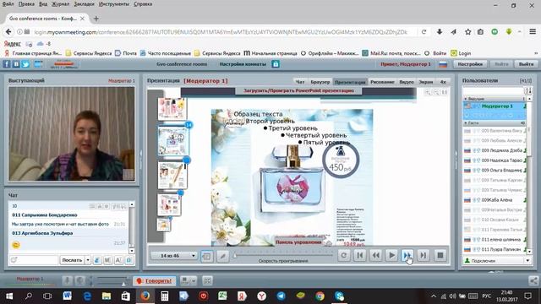
Task: Restart the presentation with the replay button
Action: [x=344, y=255]
